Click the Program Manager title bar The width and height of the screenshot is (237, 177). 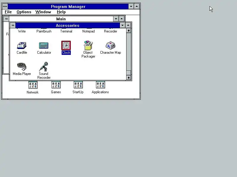point(68,6)
